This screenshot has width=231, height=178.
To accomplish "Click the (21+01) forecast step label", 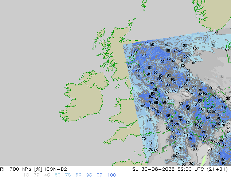I will click(217, 169).
